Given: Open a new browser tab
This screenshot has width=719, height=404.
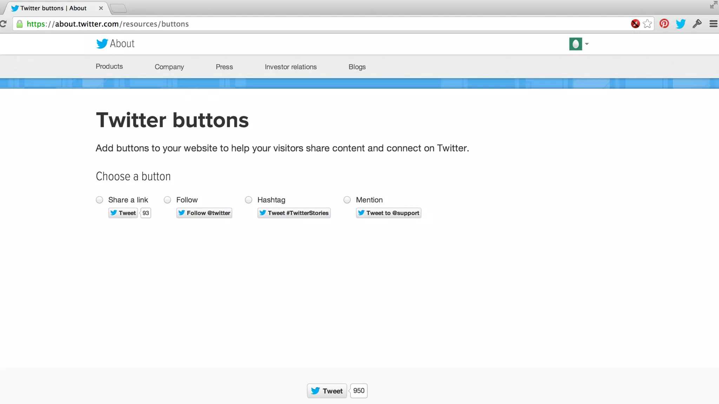Looking at the screenshot, I should [x=118, y=8].
